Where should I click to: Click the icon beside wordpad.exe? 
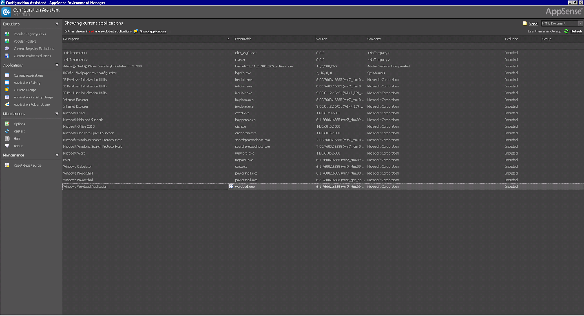[231, 187]
